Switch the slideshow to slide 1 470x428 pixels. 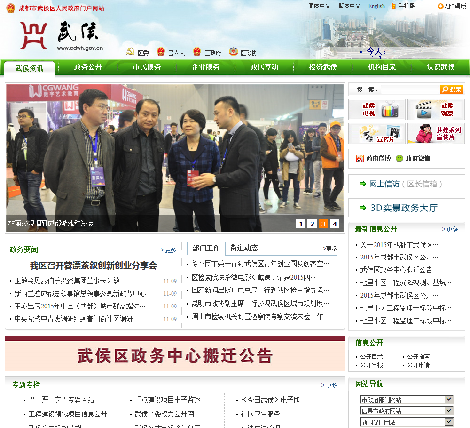pos(301,224)
